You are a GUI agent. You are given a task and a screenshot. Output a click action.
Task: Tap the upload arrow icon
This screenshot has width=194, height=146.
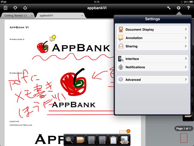(x=25, y=8)
